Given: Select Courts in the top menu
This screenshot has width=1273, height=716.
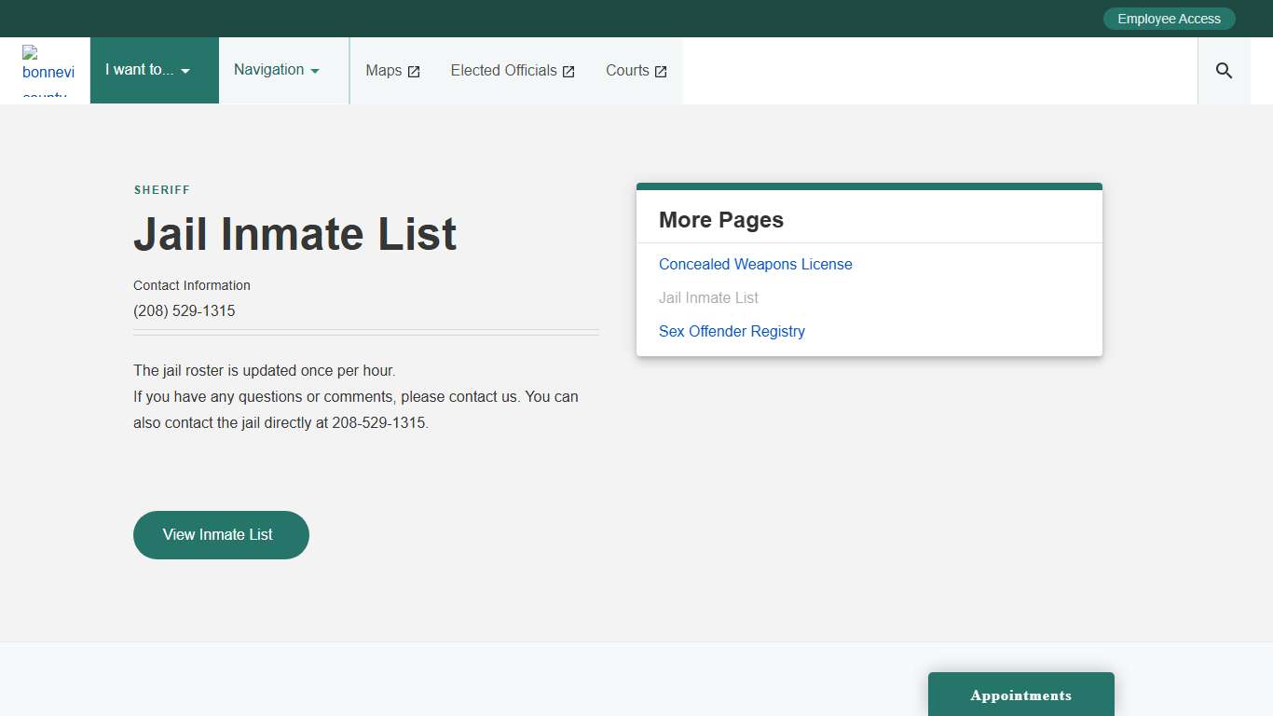Looking at the screenshot, I should pyautogui.click(x=627, y=71).
